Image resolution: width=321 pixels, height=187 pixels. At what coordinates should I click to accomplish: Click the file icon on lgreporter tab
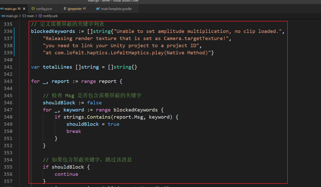click(65, 9)
